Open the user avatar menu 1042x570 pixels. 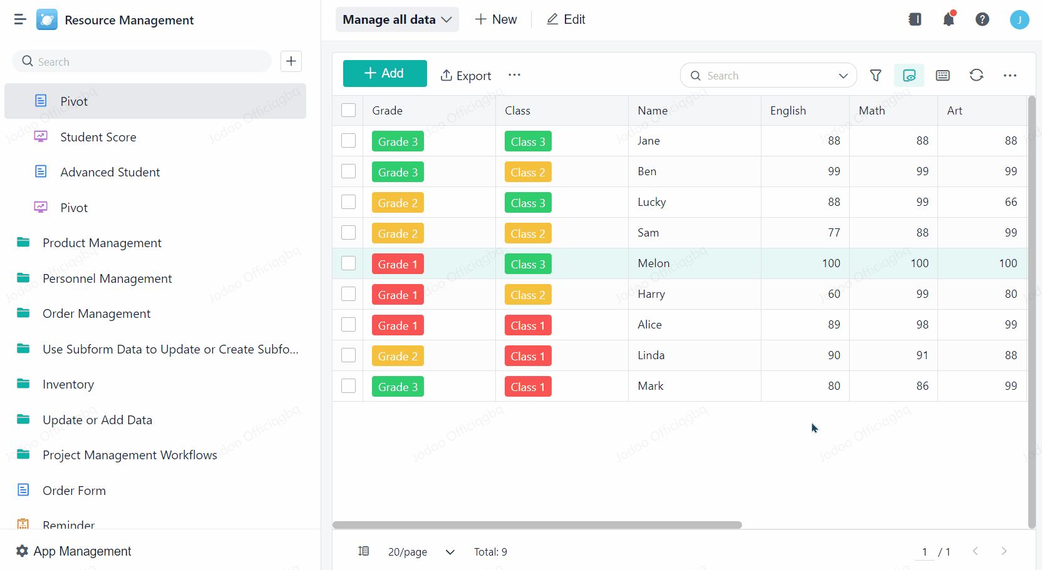pyautogui.click(x=1019, y=20)
